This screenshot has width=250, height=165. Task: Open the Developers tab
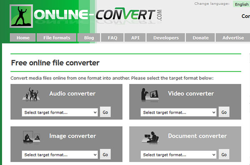pos(166,37)
